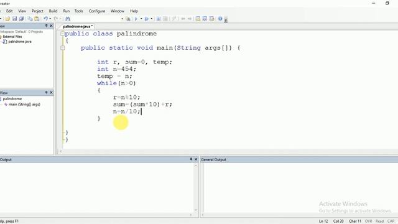Screen dimensions: 398x224
Task: Click the code line 'int n=454;'
Action: click(116, 69)
